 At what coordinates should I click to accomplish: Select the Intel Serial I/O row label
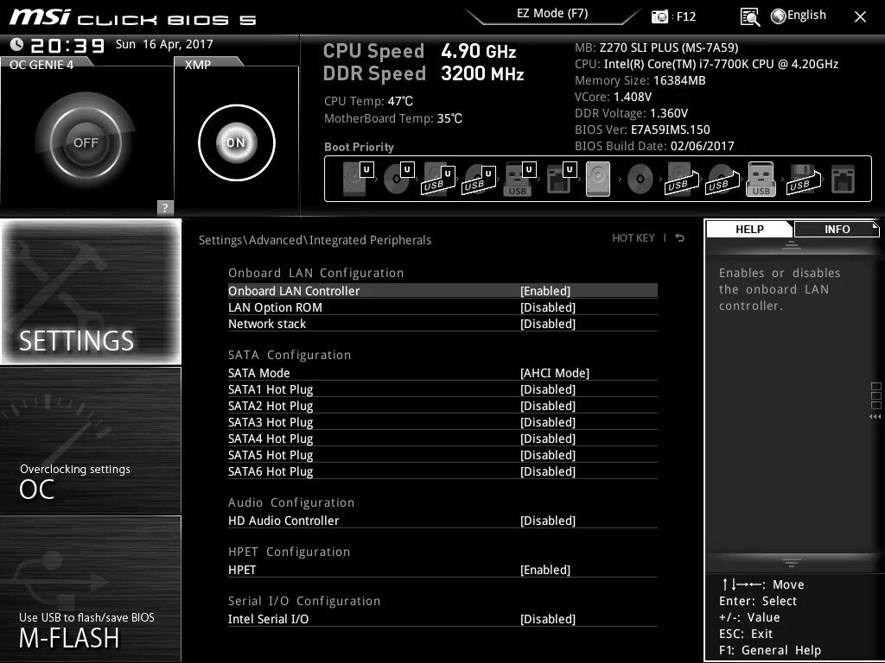(268, 619)
